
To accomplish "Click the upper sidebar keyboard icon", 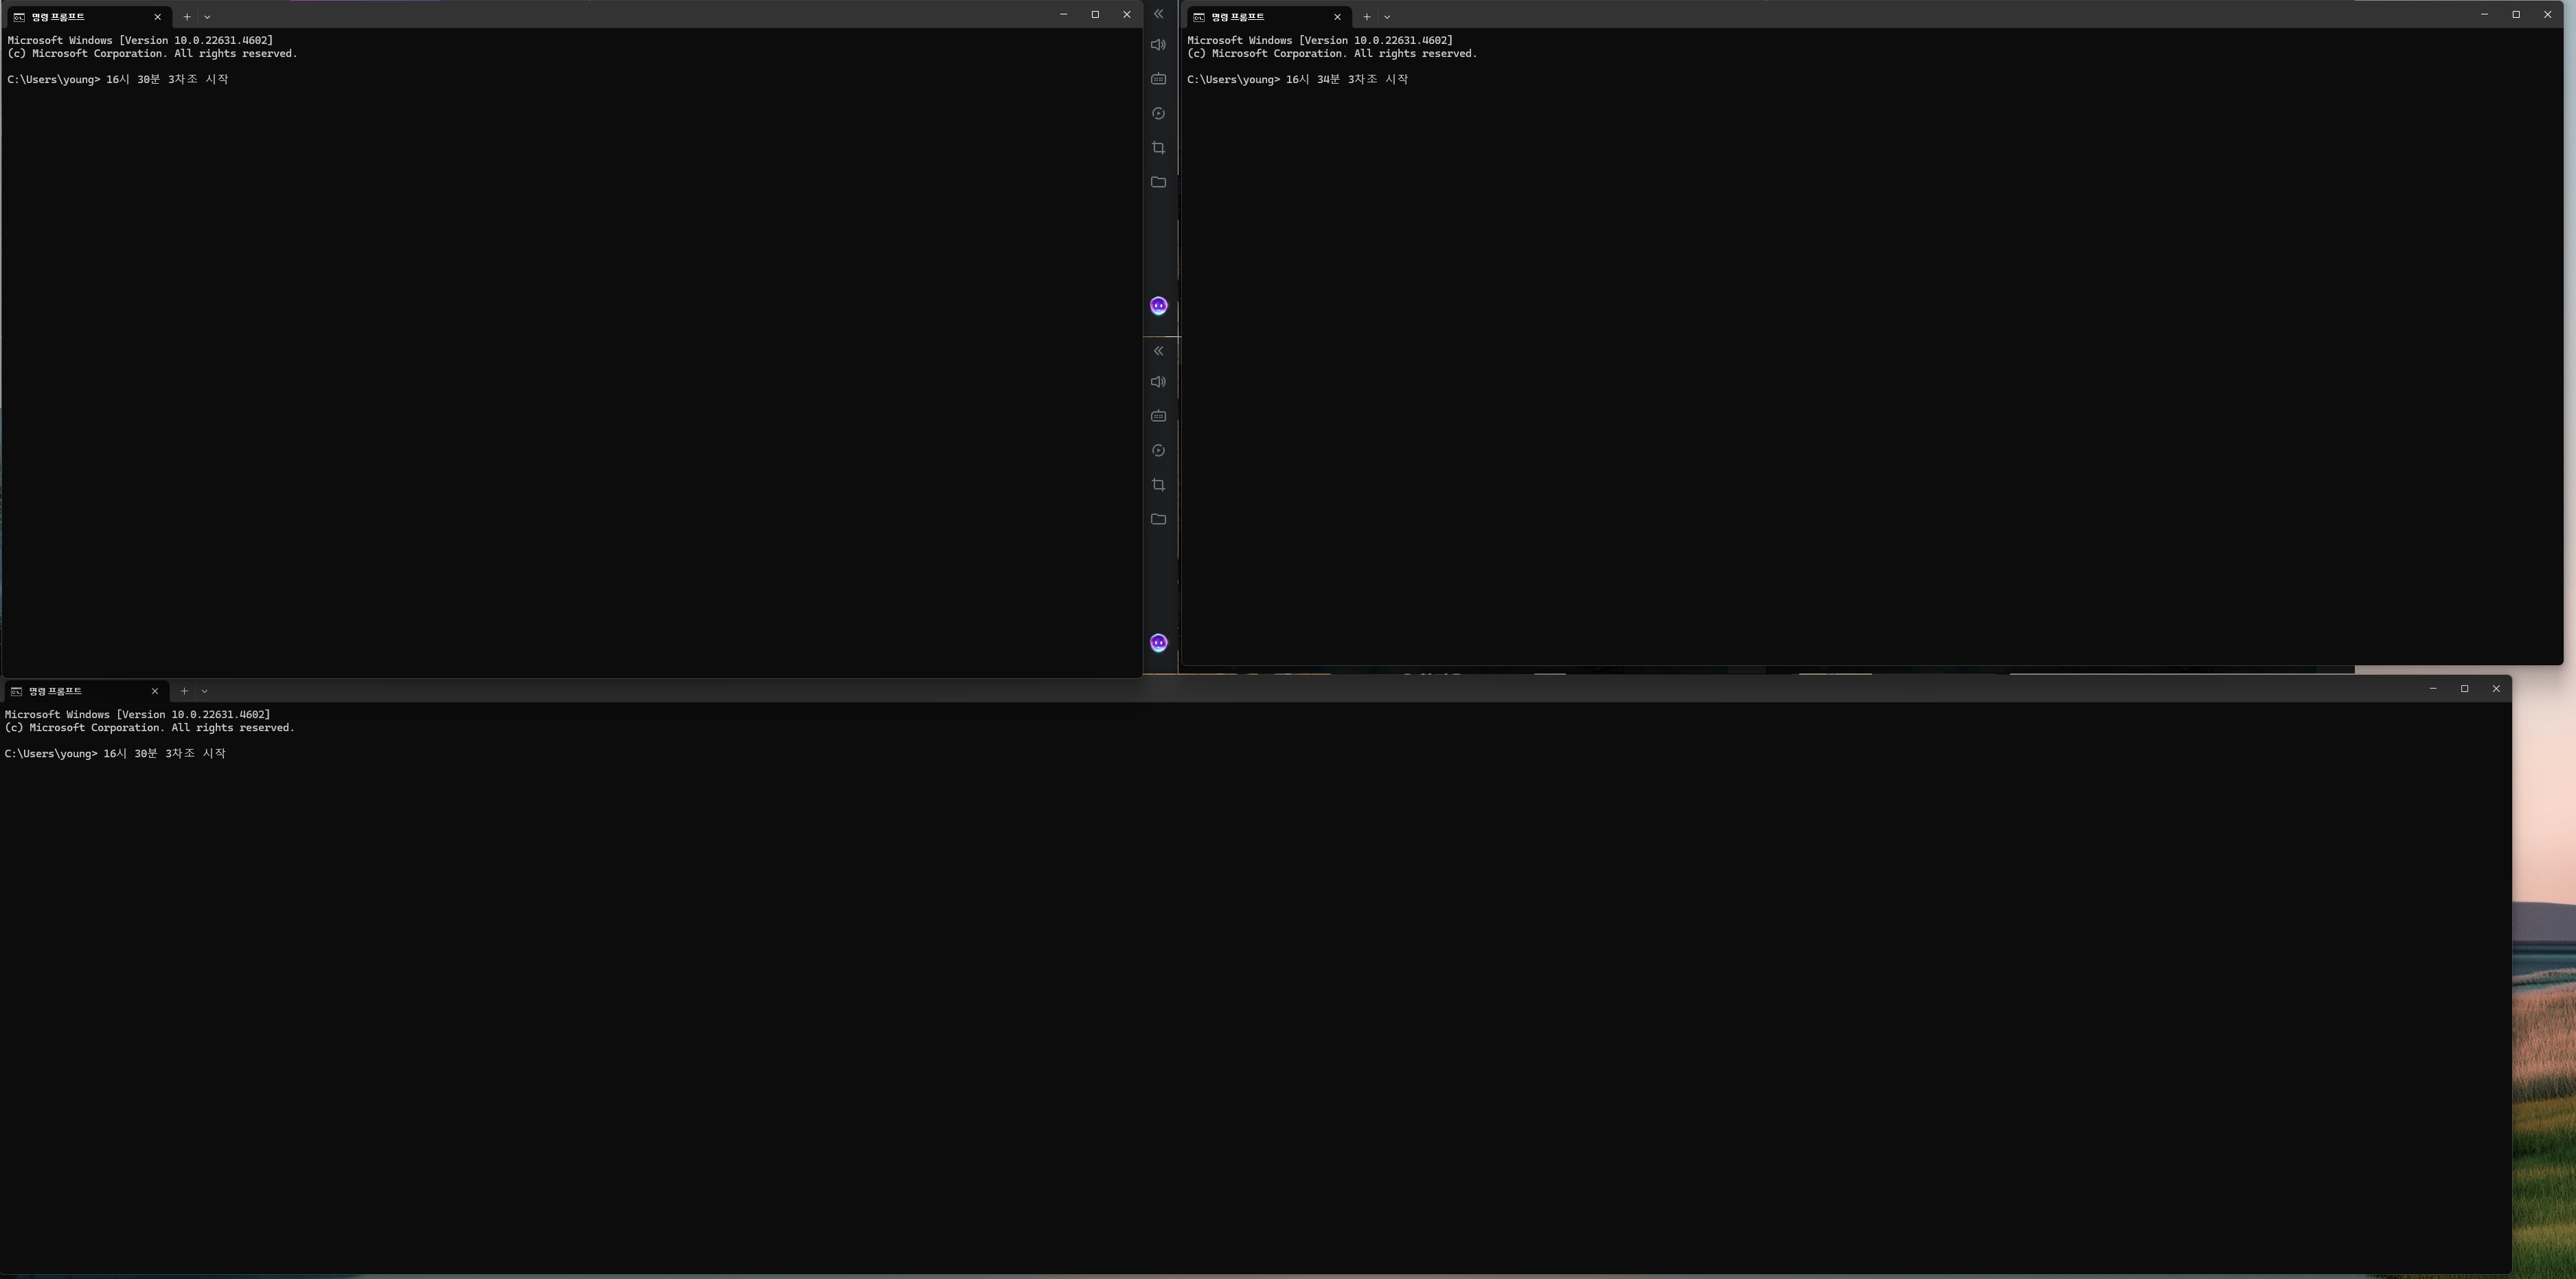I will click(1158, 79).
